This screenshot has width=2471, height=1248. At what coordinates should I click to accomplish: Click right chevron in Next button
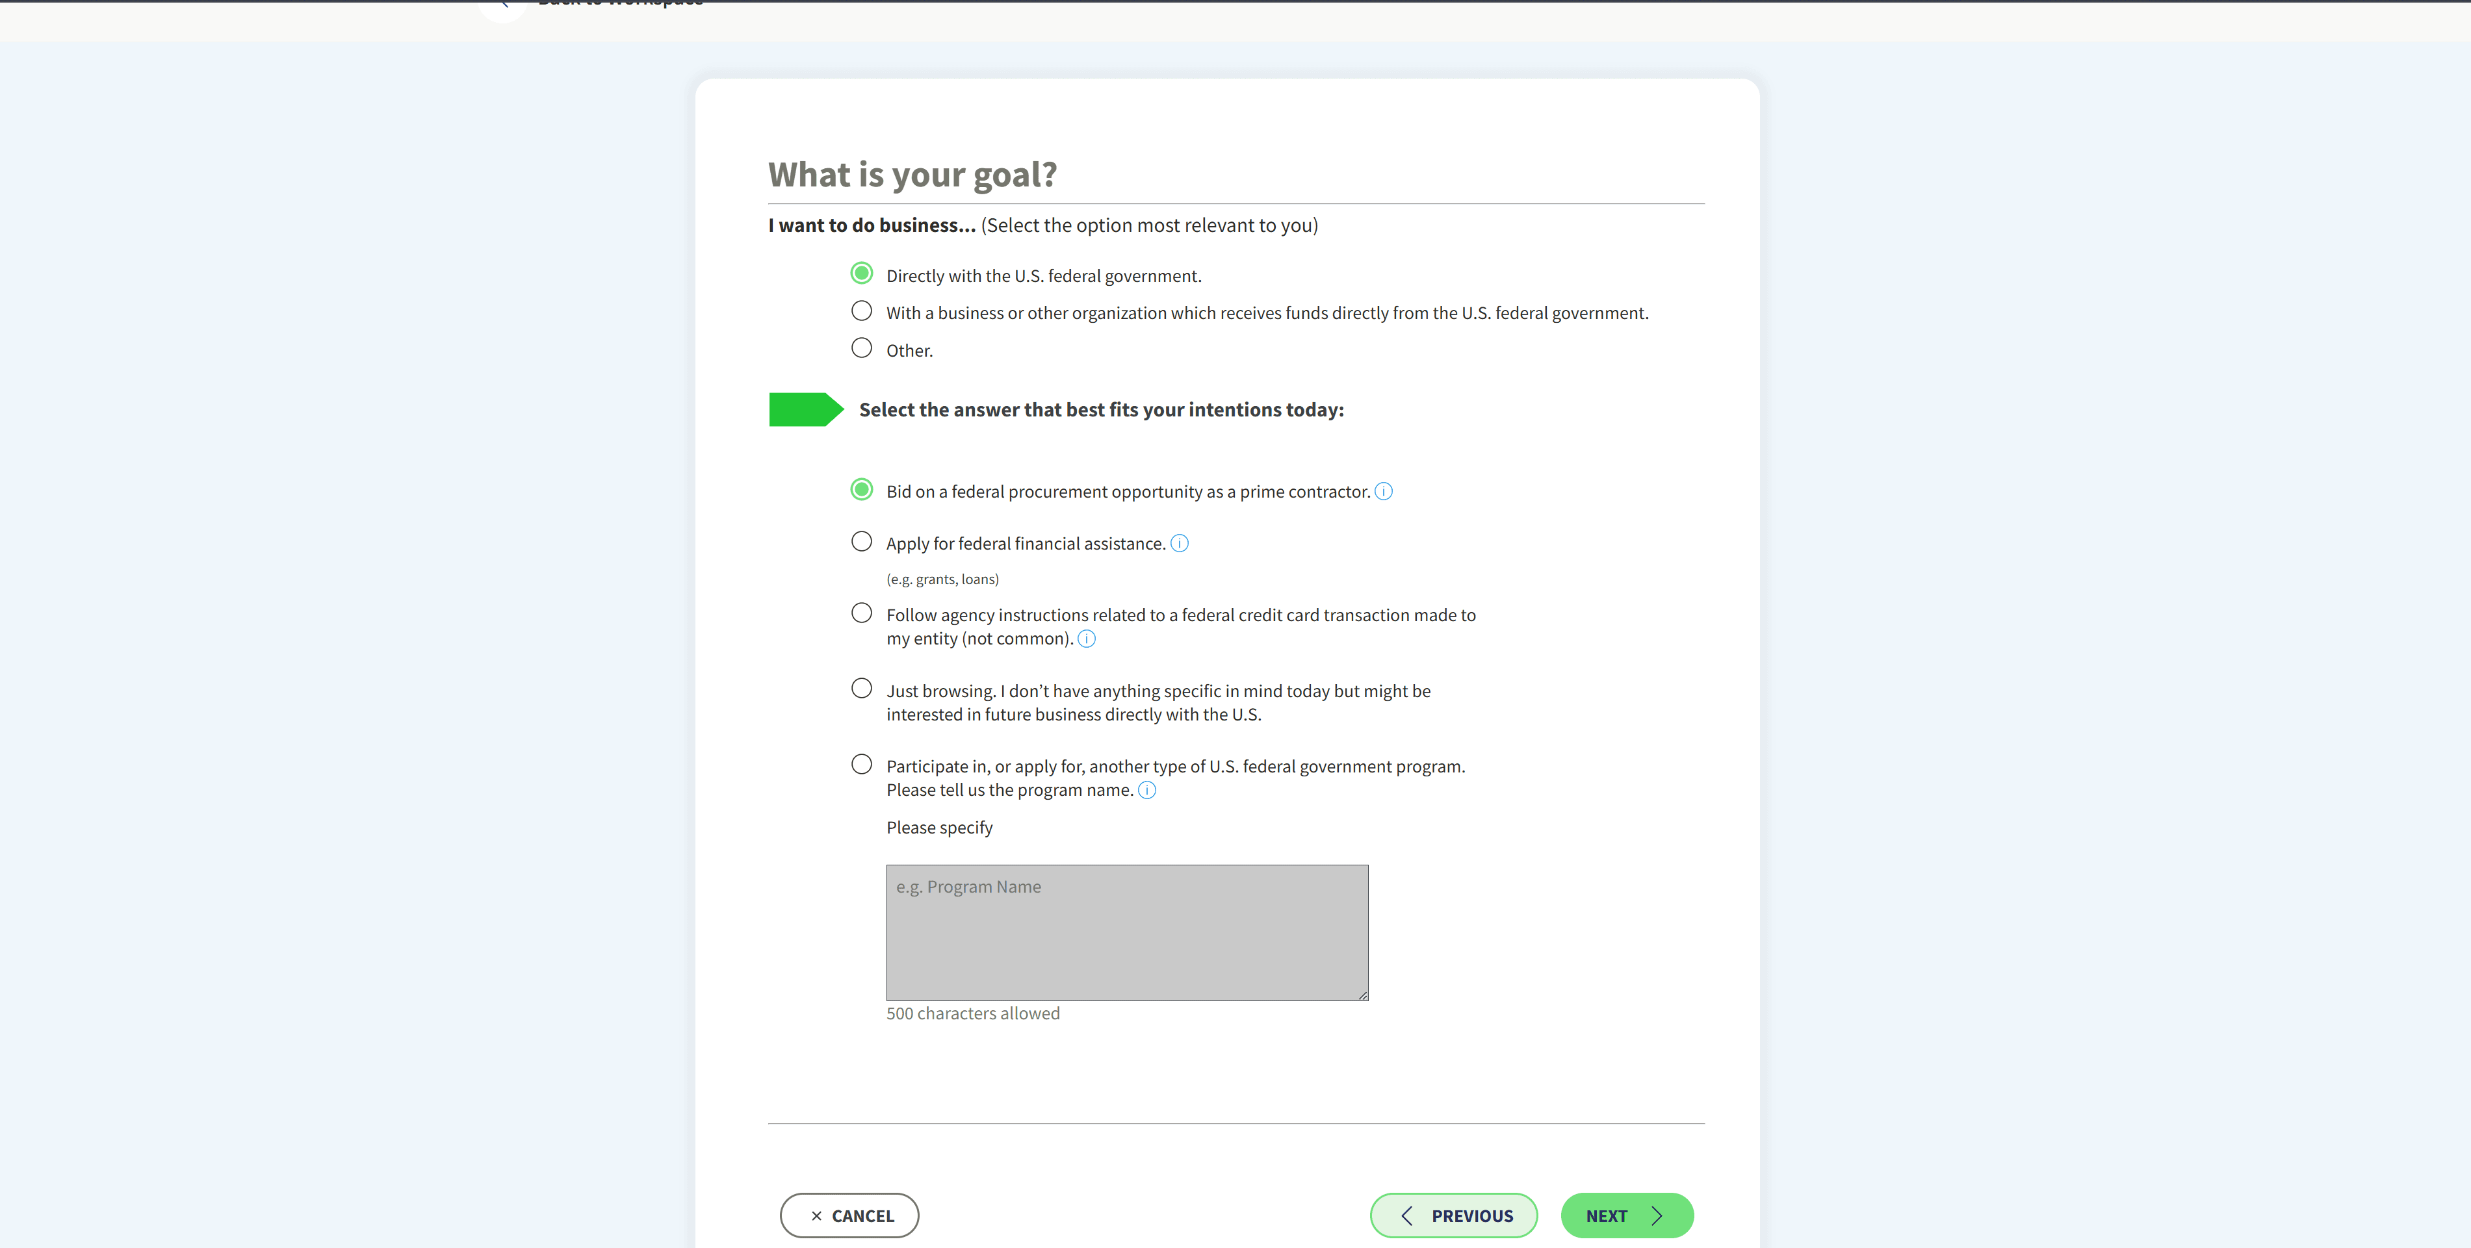(x=1657, y=1216)
